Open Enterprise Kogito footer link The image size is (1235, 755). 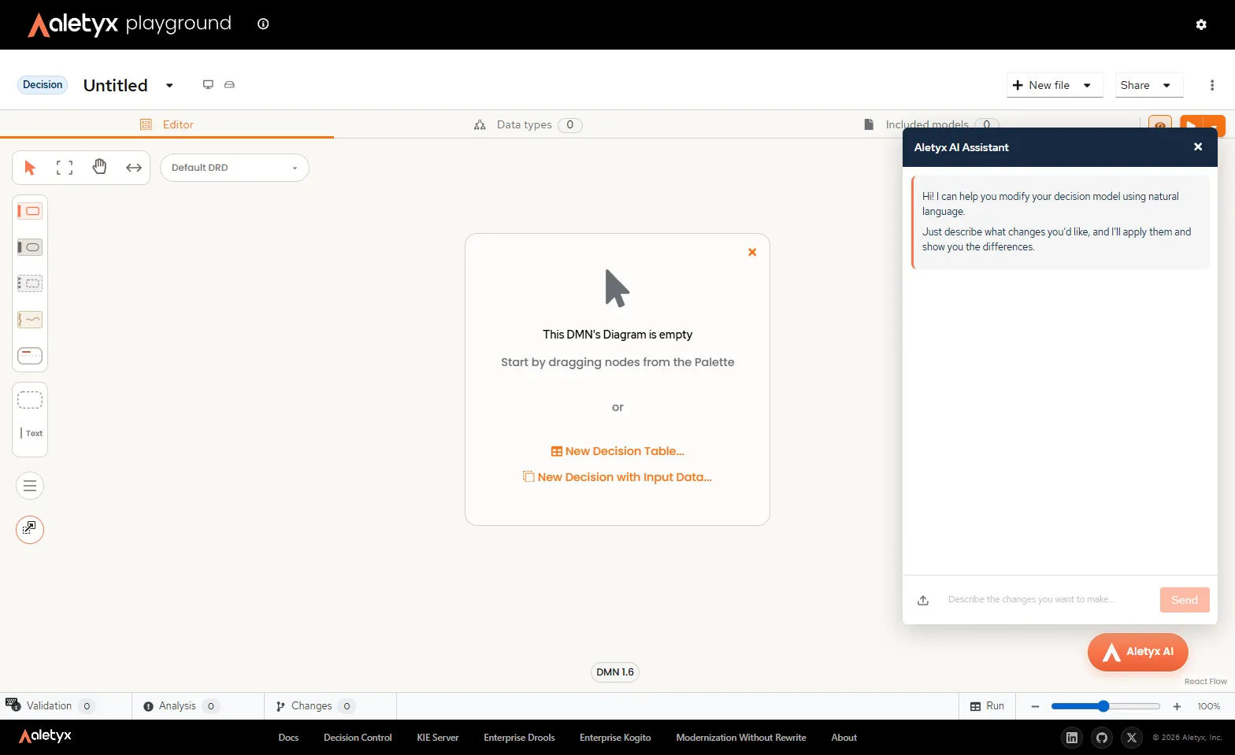pos(615,738)
